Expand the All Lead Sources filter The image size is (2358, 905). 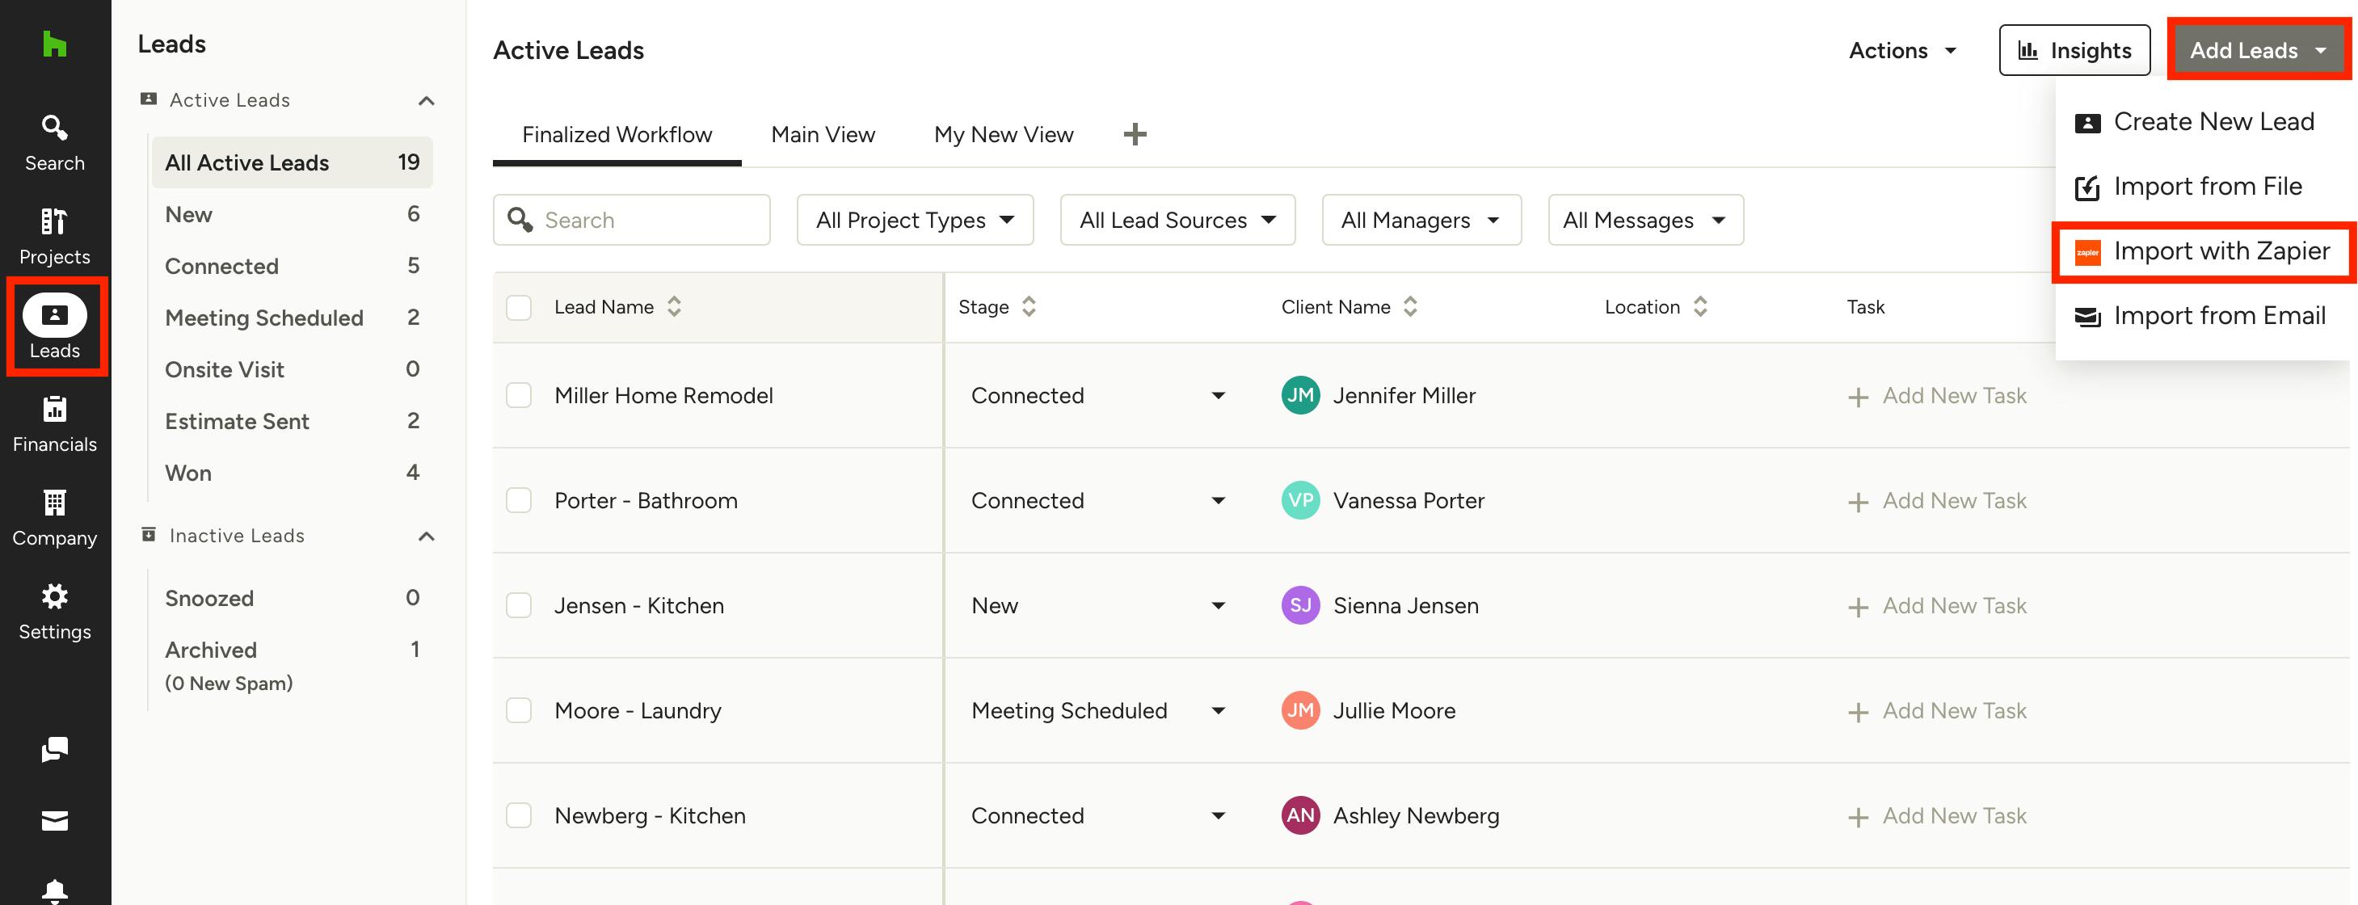coord(1177,221)
